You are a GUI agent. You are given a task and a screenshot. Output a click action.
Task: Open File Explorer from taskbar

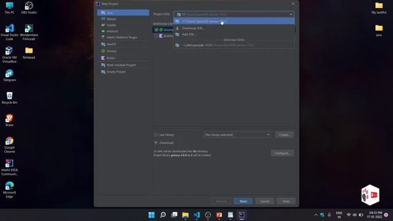pyautogui.click(x=185, y=215)
